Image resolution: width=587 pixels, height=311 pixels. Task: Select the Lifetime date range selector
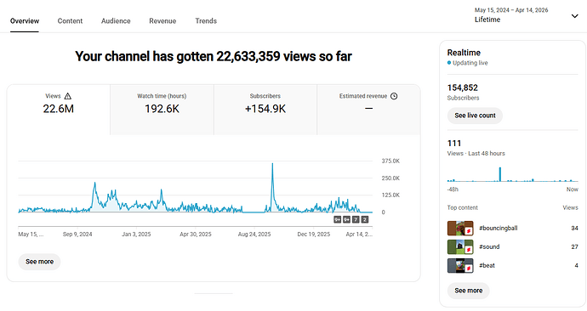(x=527, y=15)
